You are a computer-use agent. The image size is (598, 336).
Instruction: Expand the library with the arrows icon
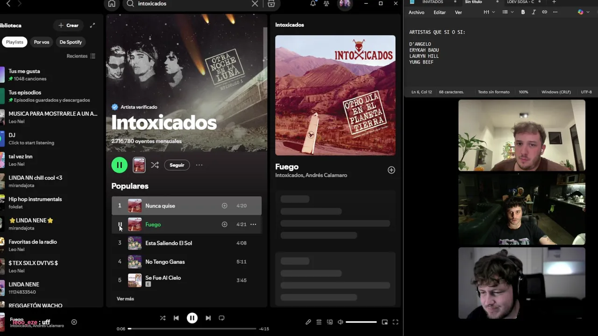[x=93, y=25]
